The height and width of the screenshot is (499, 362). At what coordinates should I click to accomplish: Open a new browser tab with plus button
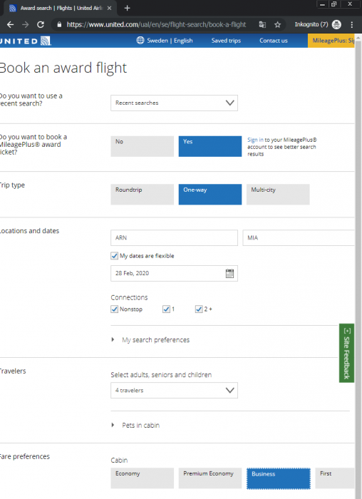point(128,9)
